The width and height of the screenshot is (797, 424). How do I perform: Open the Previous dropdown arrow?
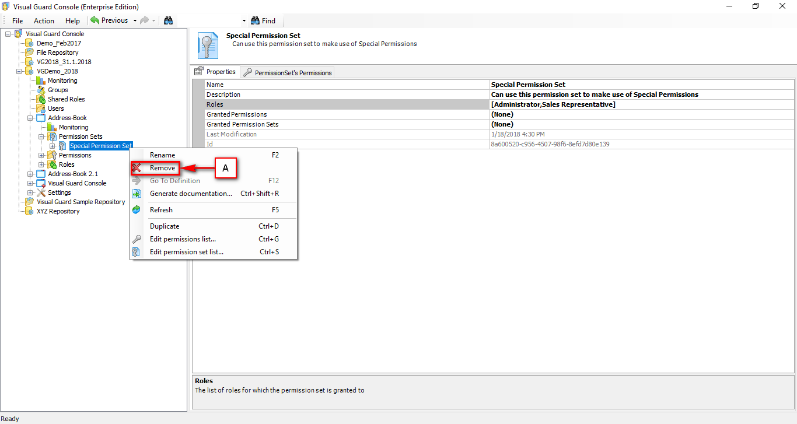click(x=134, y=20)
